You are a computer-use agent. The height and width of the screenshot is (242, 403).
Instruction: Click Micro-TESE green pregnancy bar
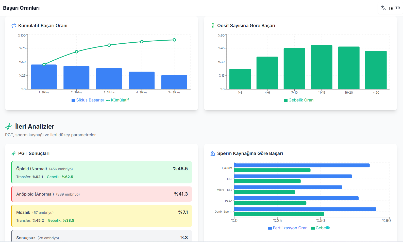click(x=265, y=192)
